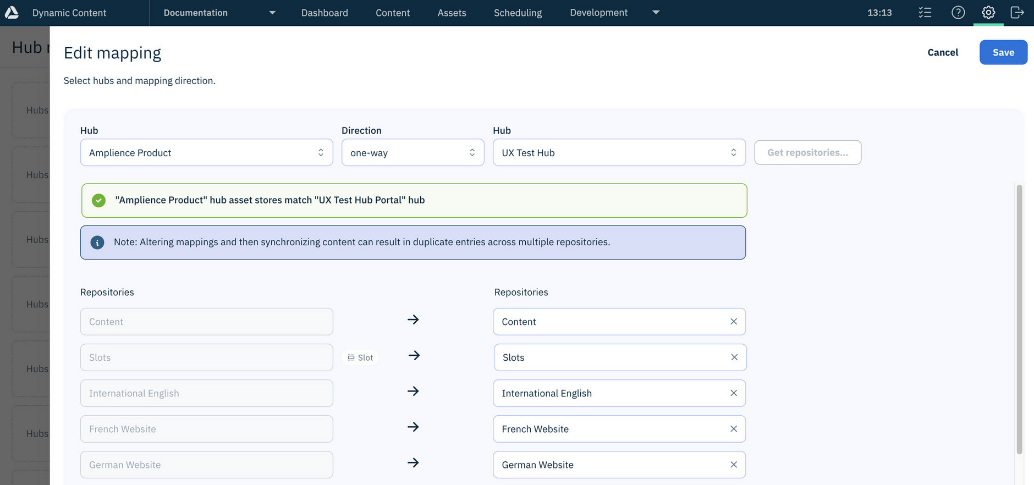1034x485 pixels.
Task: Remove the International English repository mapping
Action: tap(734, 393)
